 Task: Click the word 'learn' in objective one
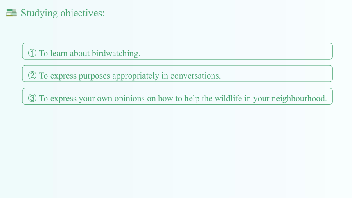pyautogui.click(x=59, y=54)
